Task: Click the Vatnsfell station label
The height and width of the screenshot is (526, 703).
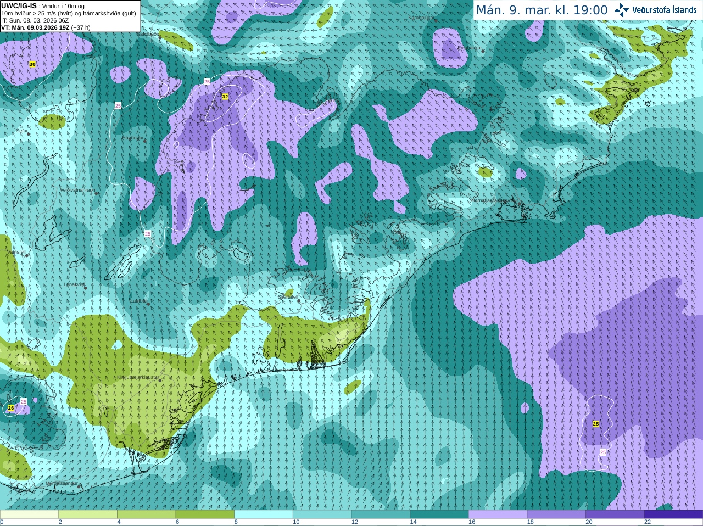Action: [16, 252]
